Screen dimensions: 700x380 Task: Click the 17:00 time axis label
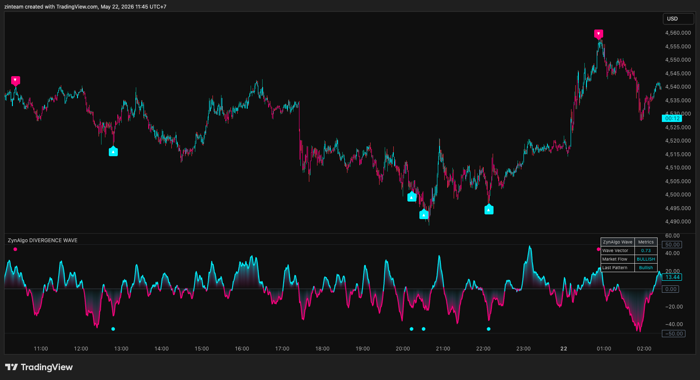(282, 349)
